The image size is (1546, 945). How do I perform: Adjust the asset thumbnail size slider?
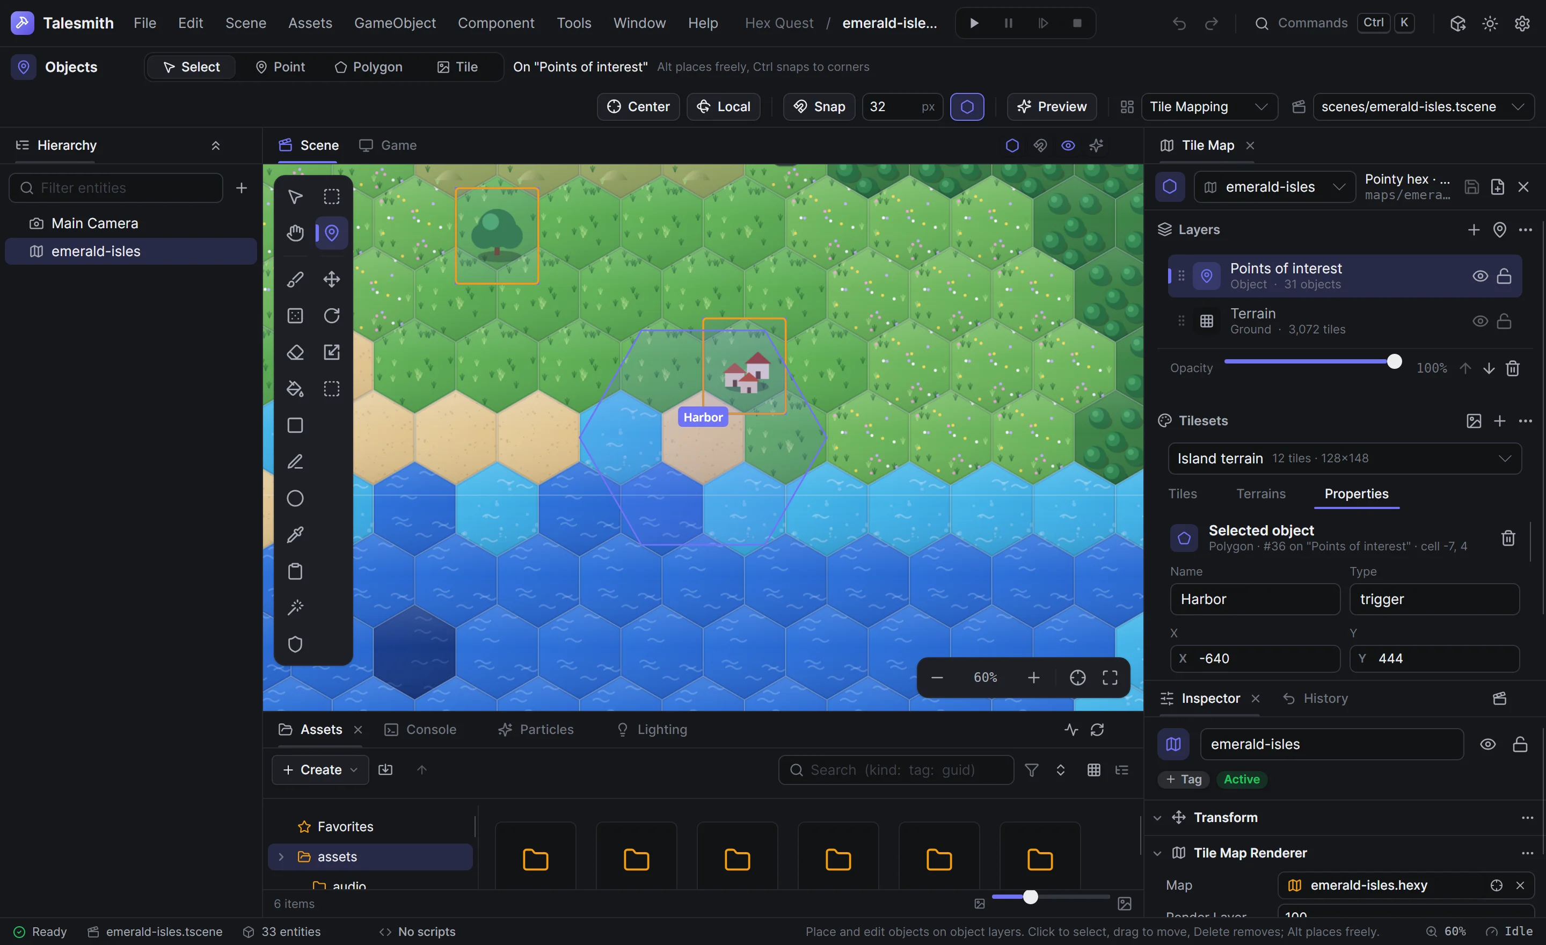pos(1052,897)
